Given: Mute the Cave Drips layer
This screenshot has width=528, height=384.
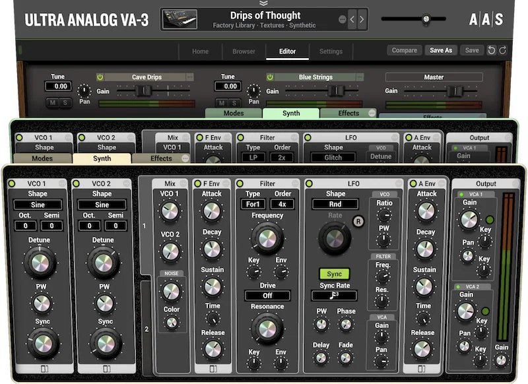Looking at the screenshot, I should [53, 102].
